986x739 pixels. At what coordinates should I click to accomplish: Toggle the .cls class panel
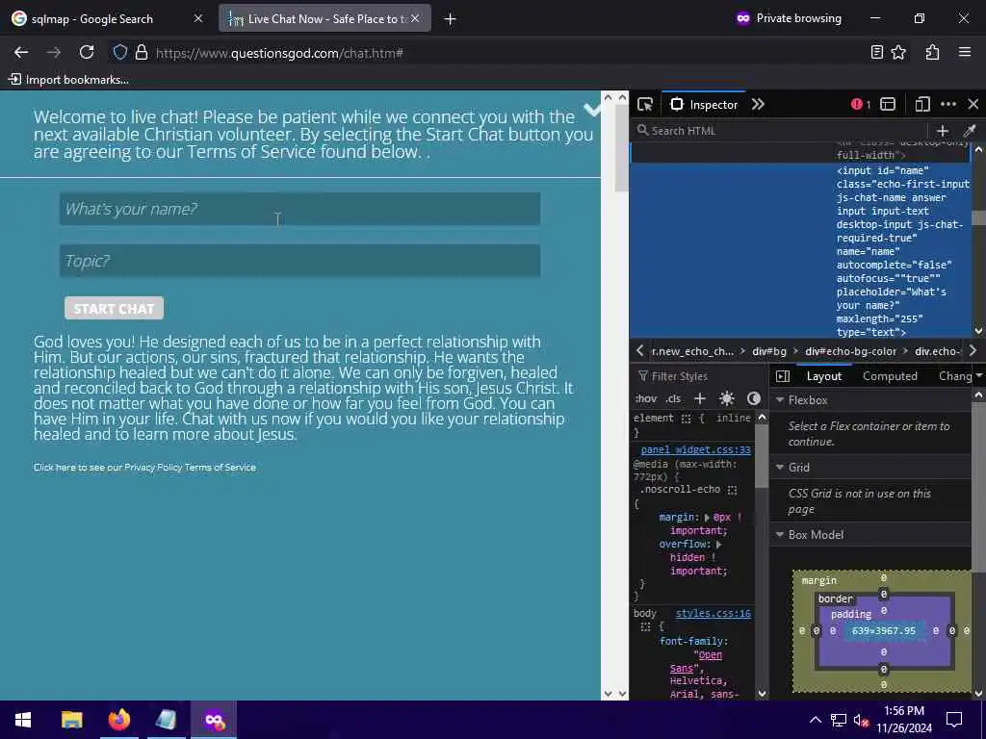tap(673, 398)
